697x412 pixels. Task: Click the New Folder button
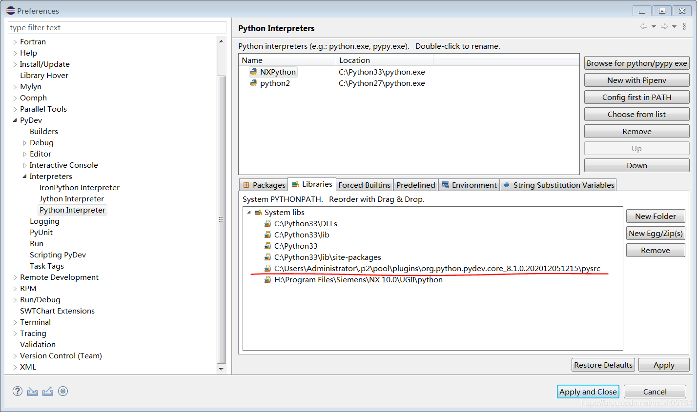click(656, 216)
